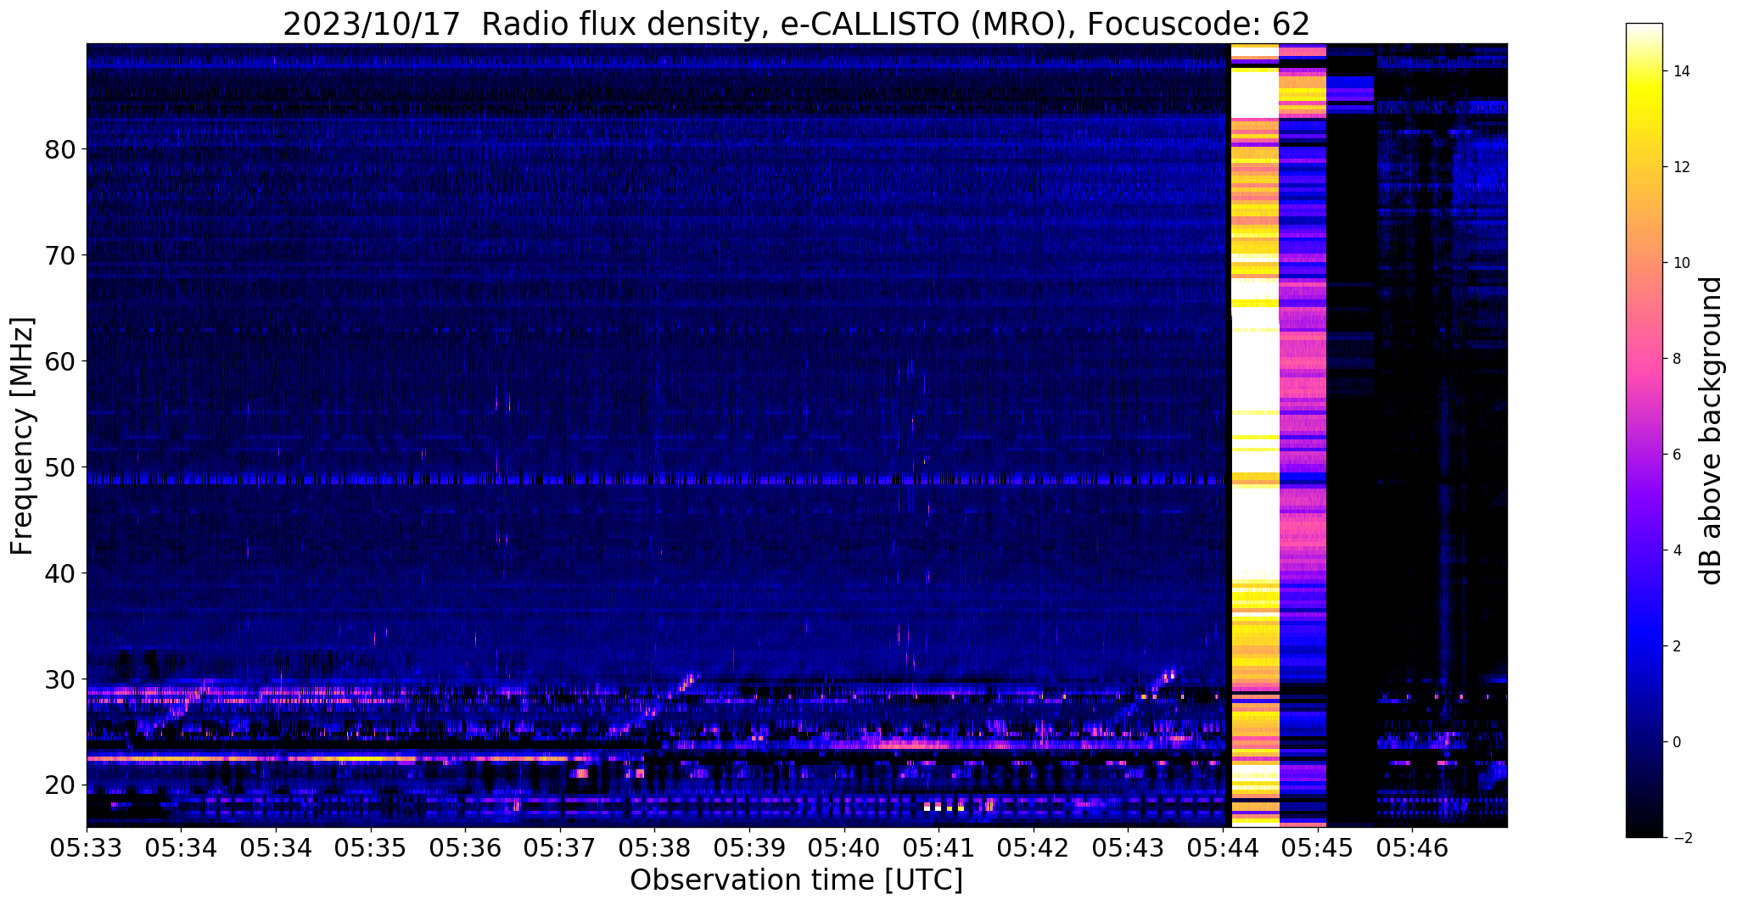This screenshot has height=905, width=1737.
Task: Click the 05:37 time tick label
Action: click(560, 846)
